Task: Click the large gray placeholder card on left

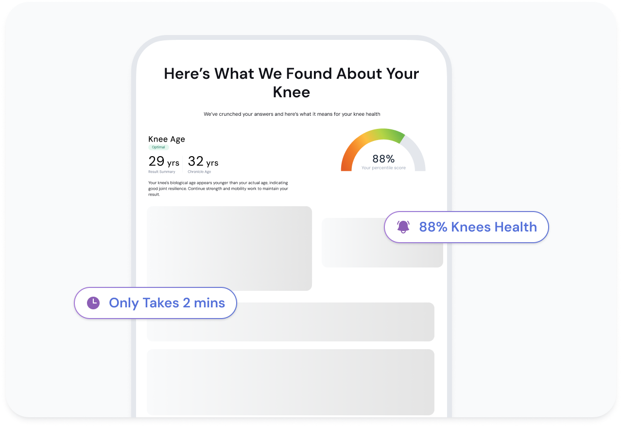Action: [x=229, y=249]
